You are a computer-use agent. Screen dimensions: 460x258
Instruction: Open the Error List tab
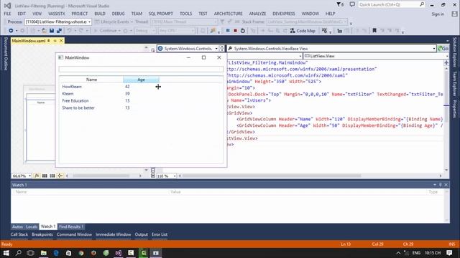[160, 234]
